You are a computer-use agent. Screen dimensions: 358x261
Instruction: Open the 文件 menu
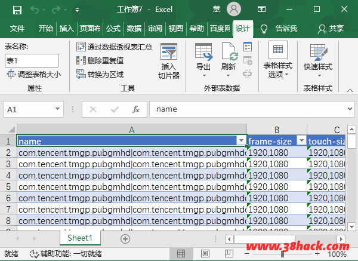point(17,29)
